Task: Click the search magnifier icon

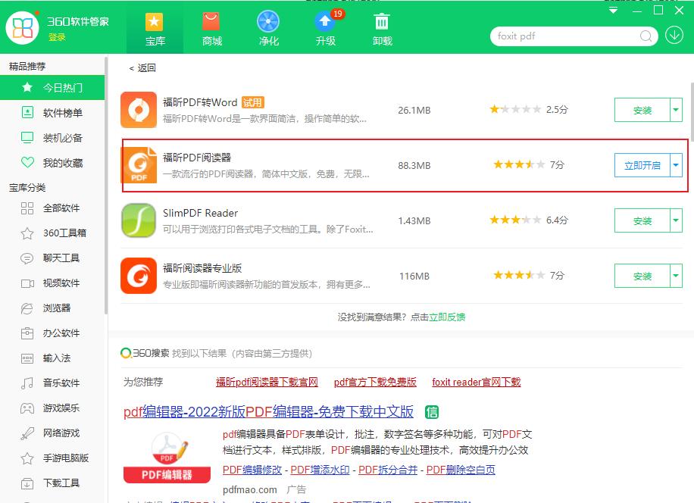Action: (646, 36)
